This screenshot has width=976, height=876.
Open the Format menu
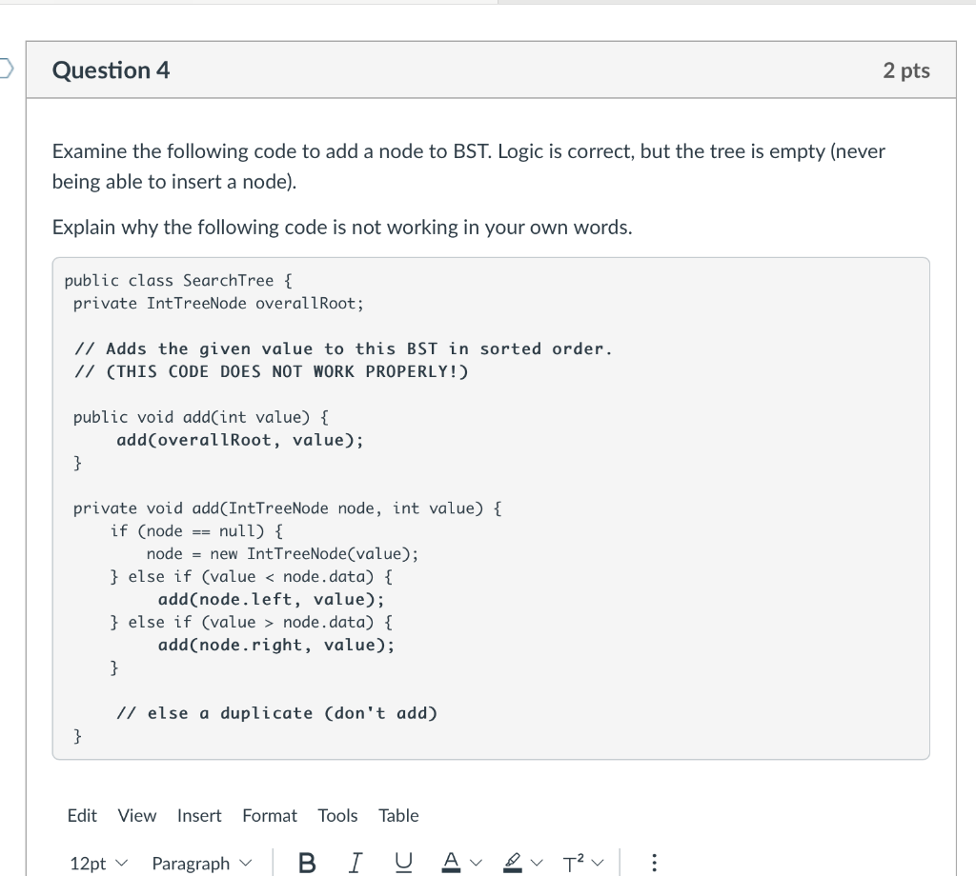coord(270,815)
